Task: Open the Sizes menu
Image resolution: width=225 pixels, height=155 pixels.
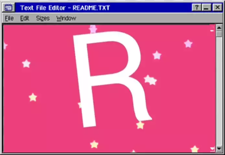Action: click(42, 18)
